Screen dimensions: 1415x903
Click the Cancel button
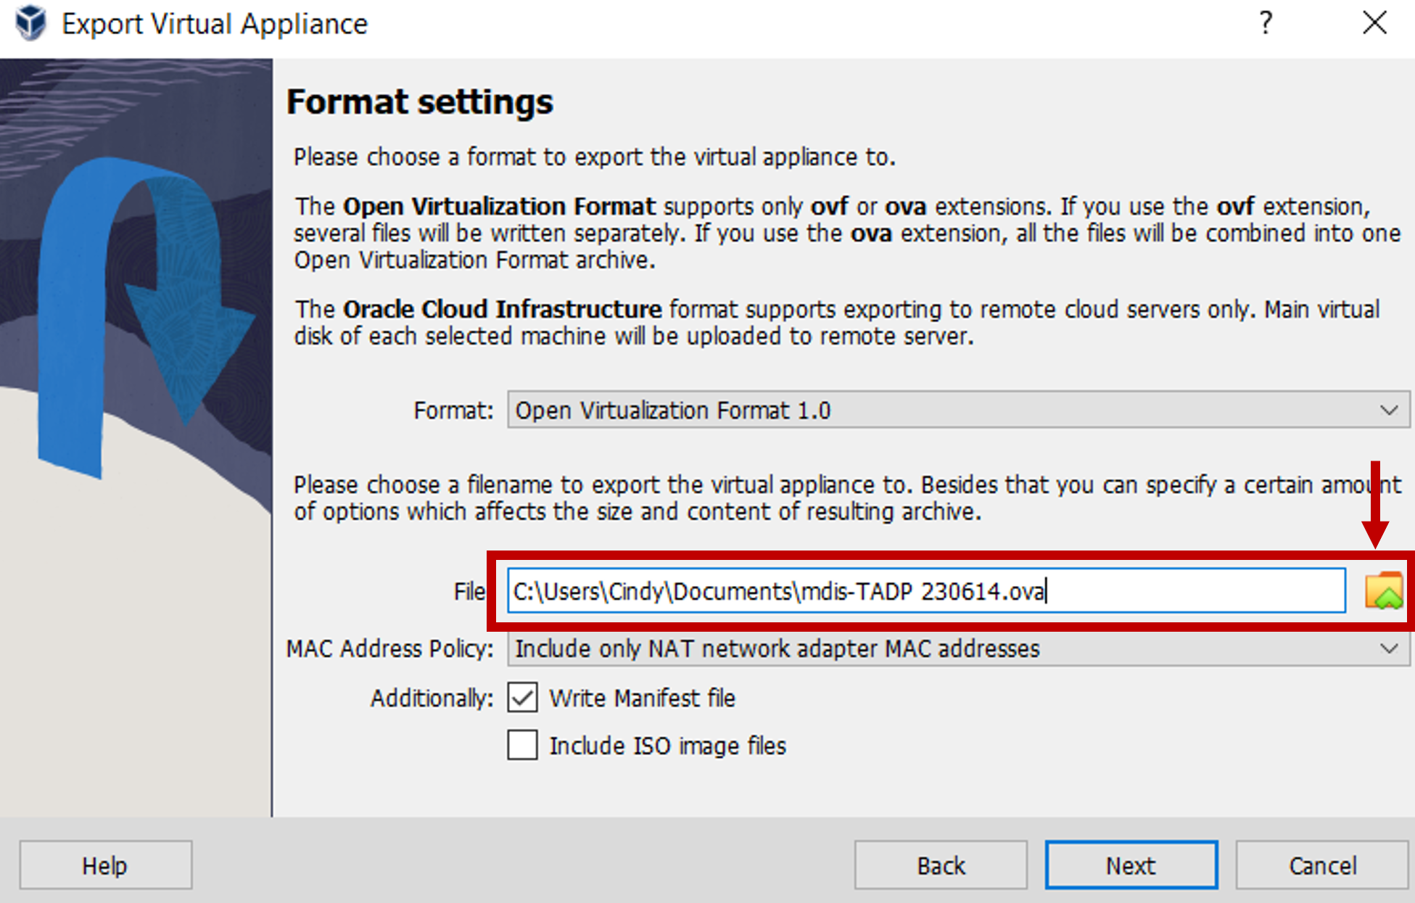click(x=1321, y=865)
